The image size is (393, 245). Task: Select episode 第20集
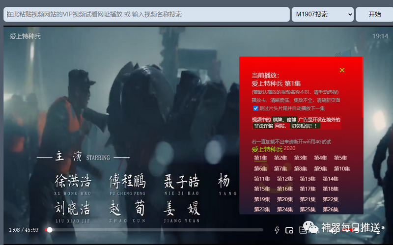285,199
